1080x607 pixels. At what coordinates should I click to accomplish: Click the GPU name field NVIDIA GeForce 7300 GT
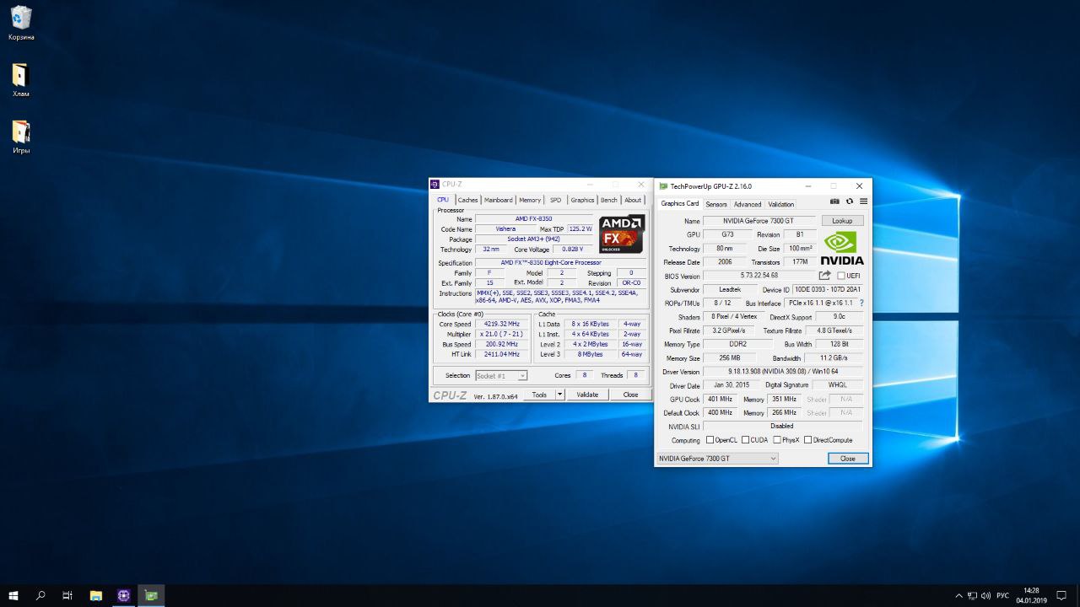pos(759,221)
